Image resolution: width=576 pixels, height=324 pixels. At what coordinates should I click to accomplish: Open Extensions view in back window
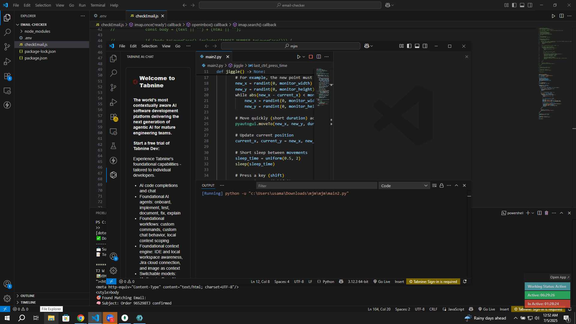click(x=7, y=76)
